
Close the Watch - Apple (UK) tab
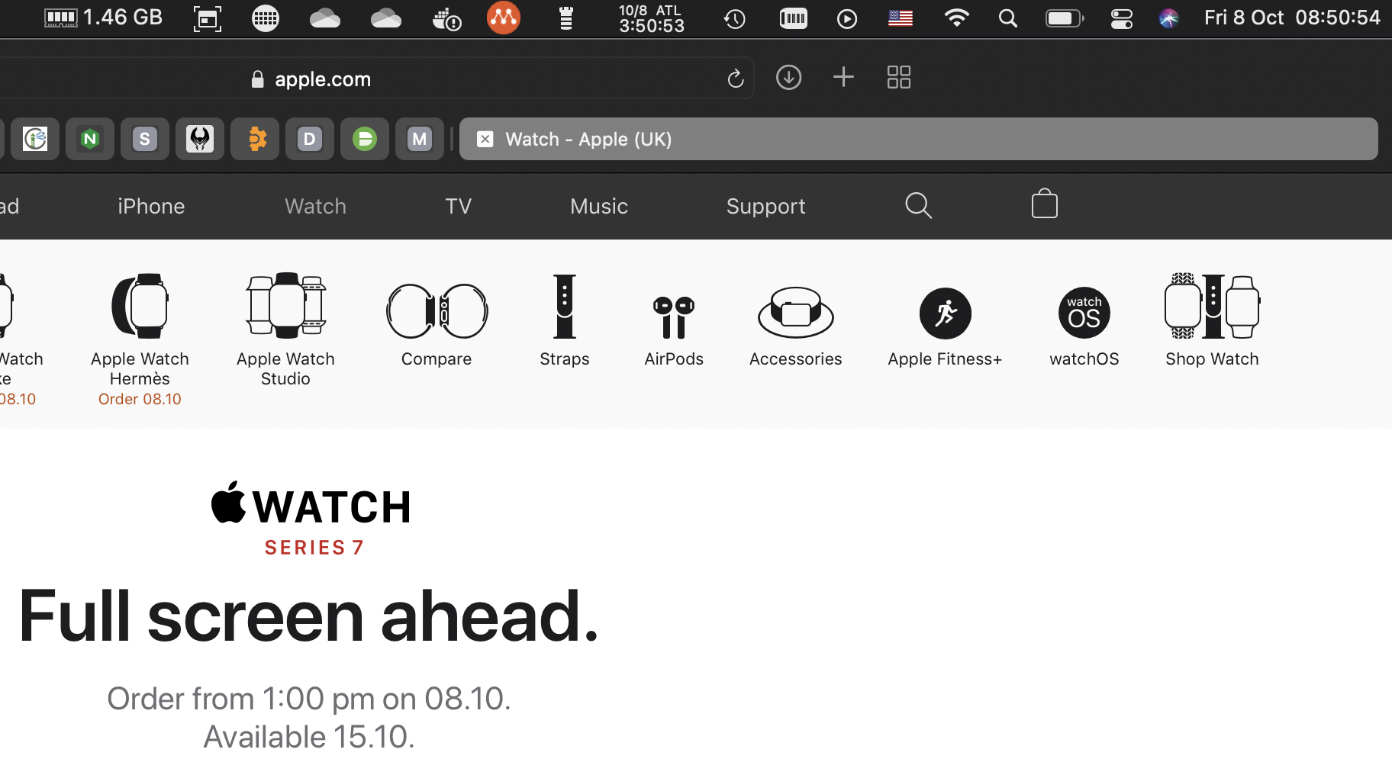tap(485, 139)
